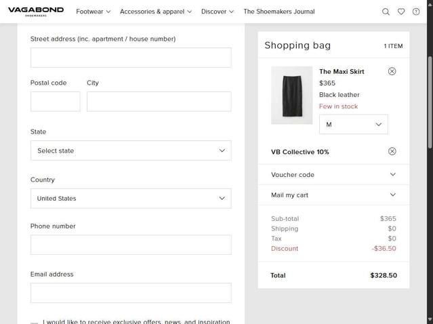Click the 1 ITEM count label

click(393, 46)
